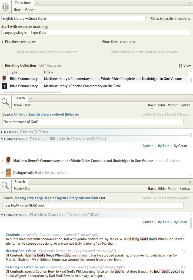Change the Heading Text; Large Text search field
Image resolution: width=193 pixels, height=280 pixels.
pos(32,198)
